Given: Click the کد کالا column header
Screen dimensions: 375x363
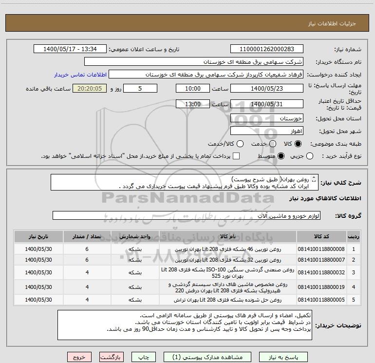Looking at the screenshot, I should coord(321,237).
